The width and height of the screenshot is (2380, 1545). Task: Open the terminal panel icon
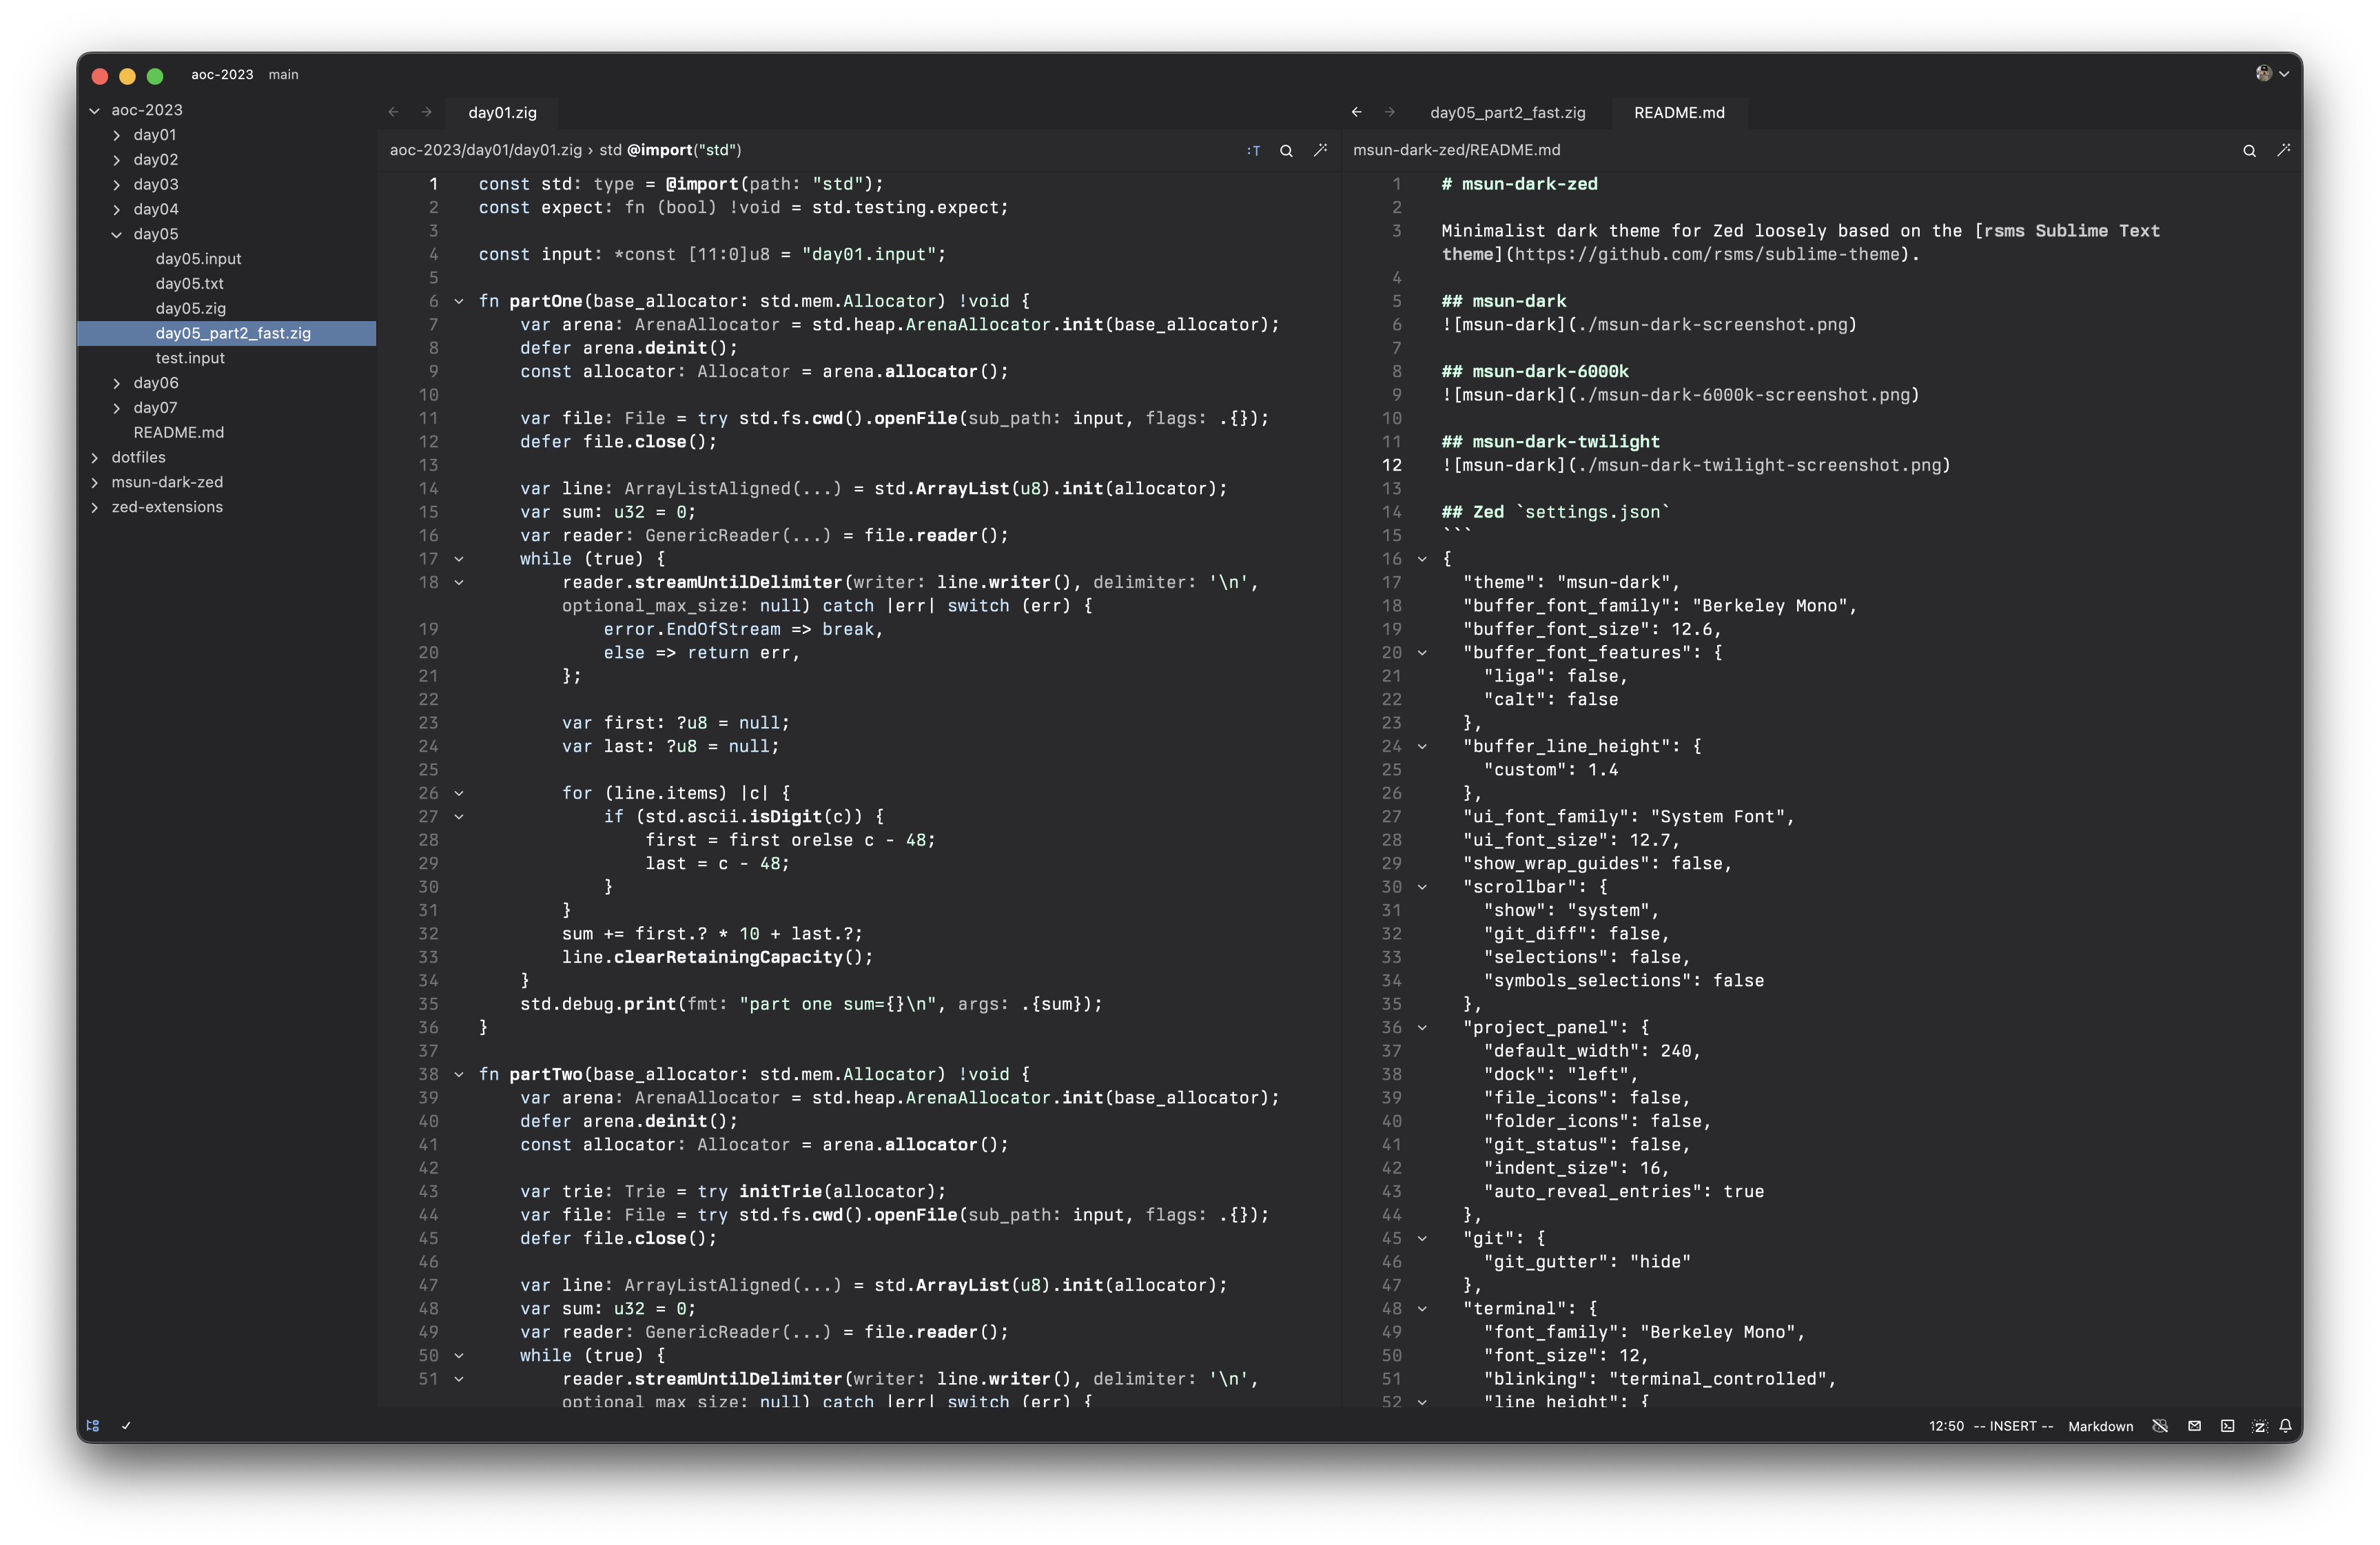point(2227,1426)
